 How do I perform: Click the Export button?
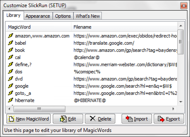169,119
